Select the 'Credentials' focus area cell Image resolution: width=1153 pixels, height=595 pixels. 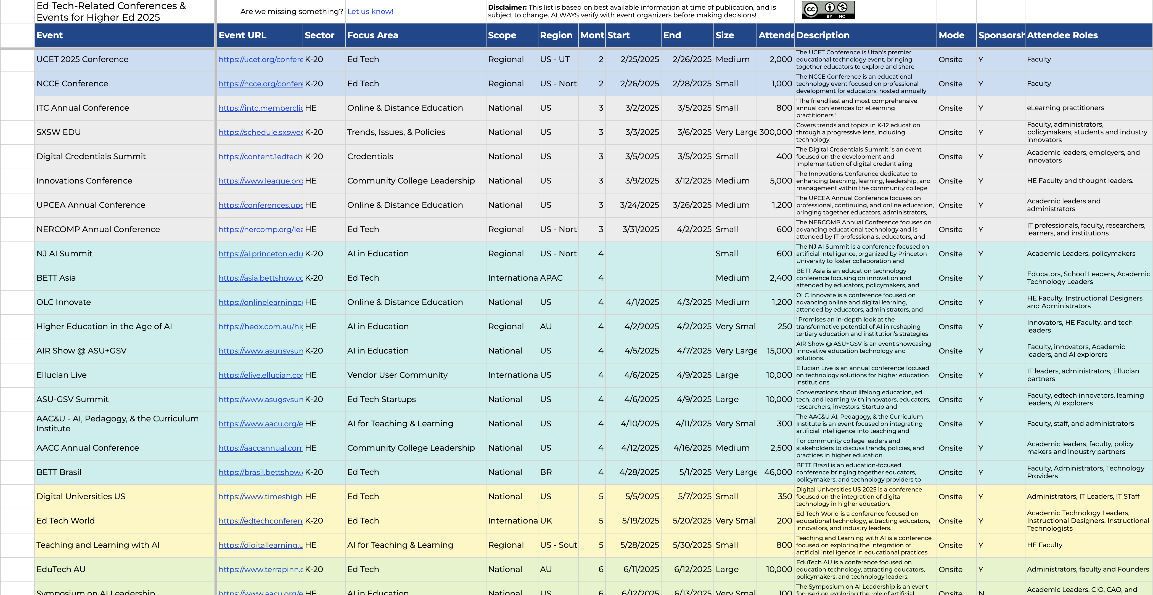click(416, 156)
